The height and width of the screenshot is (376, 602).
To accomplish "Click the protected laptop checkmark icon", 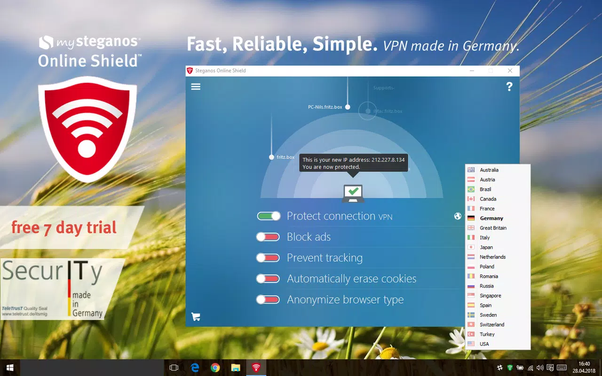I will [353, 193].
